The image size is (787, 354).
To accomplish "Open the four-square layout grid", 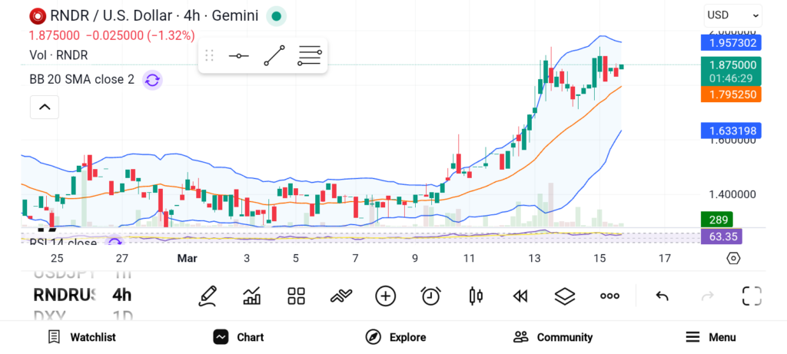I will [x=296, y=296].
